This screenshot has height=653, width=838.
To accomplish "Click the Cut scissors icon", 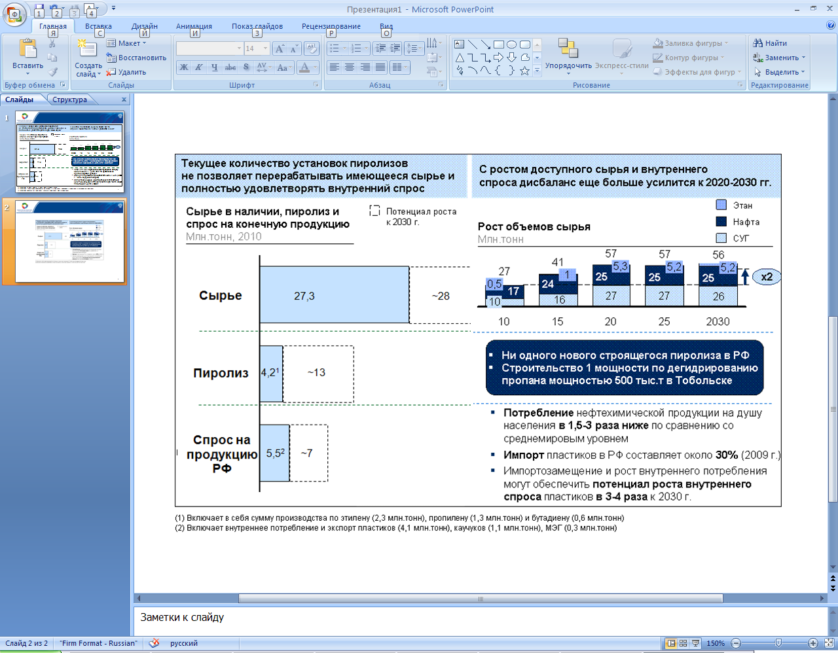I will [x=52, y=44].
